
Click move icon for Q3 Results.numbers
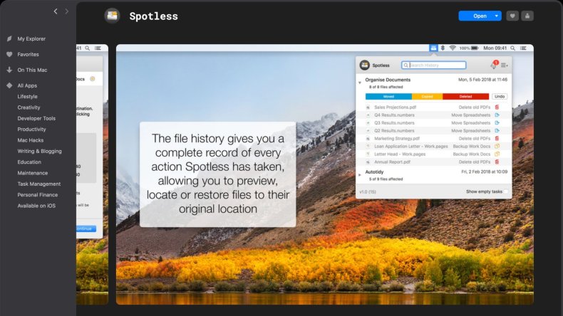coord(497,123)
